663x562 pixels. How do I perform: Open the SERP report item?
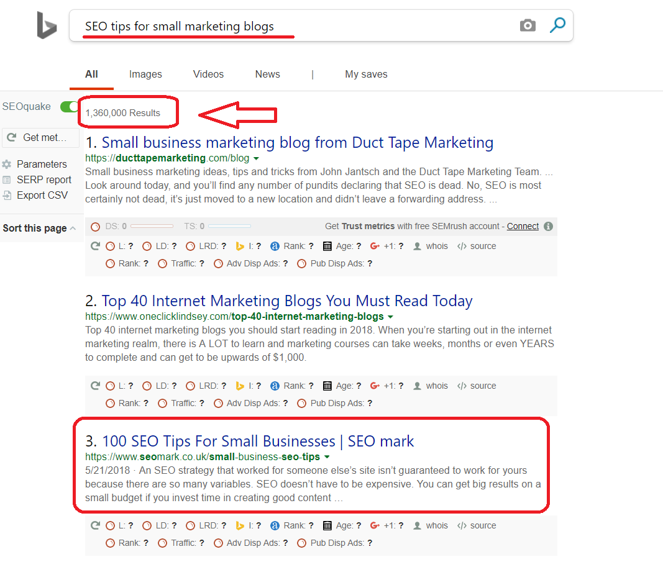[37, 179]
